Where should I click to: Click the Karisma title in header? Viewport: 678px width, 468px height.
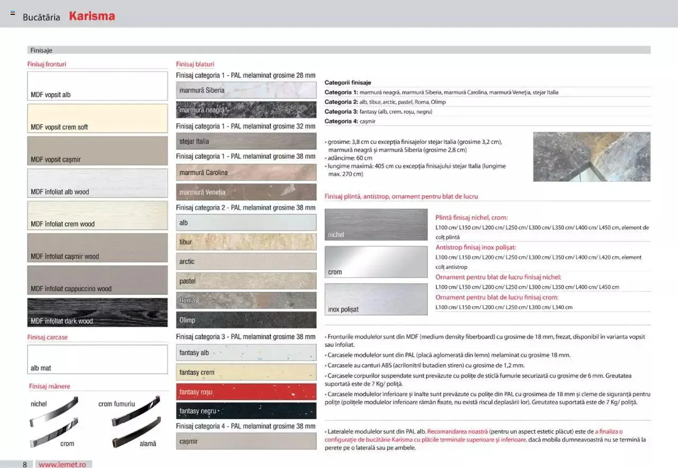click(92, 16)
